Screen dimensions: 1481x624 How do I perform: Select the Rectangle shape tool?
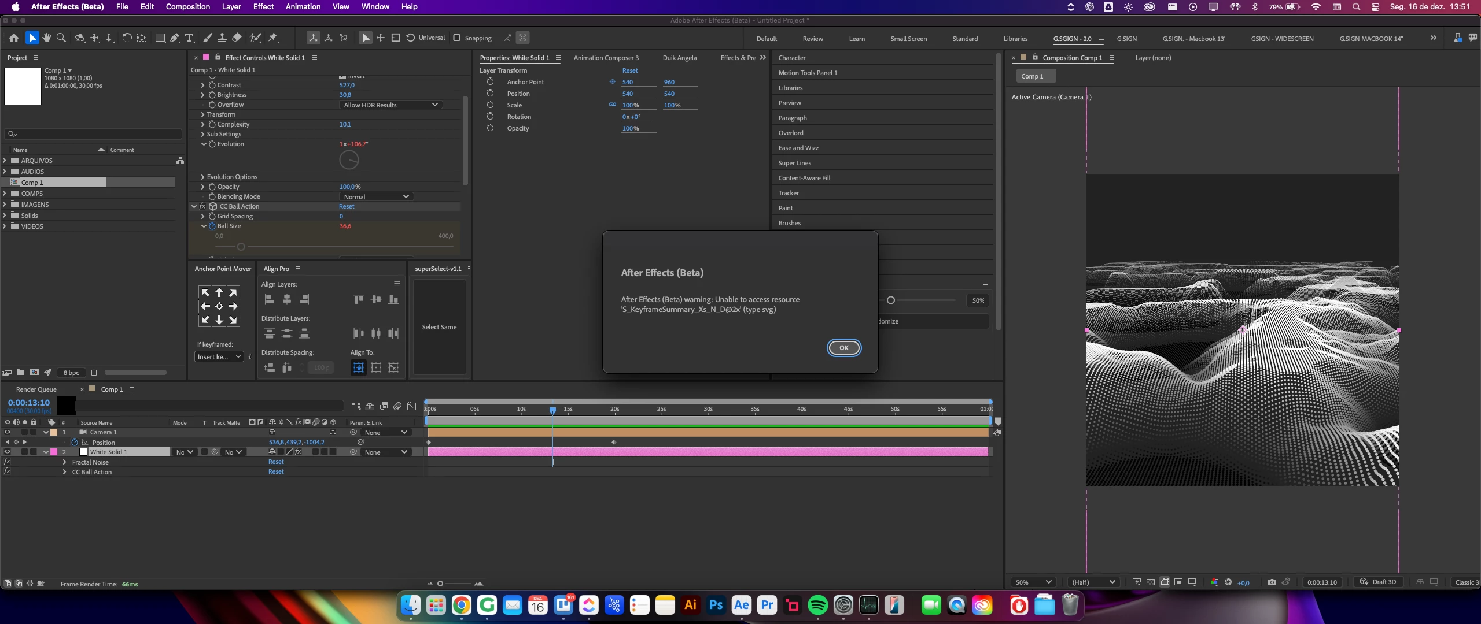160,38
